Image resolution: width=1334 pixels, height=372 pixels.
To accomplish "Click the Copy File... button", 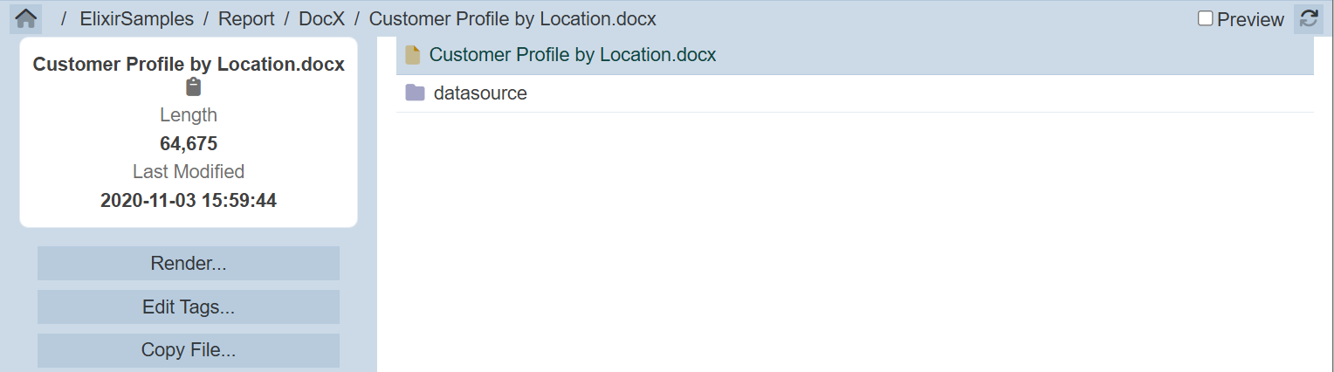I will click(x=189, y=350).
